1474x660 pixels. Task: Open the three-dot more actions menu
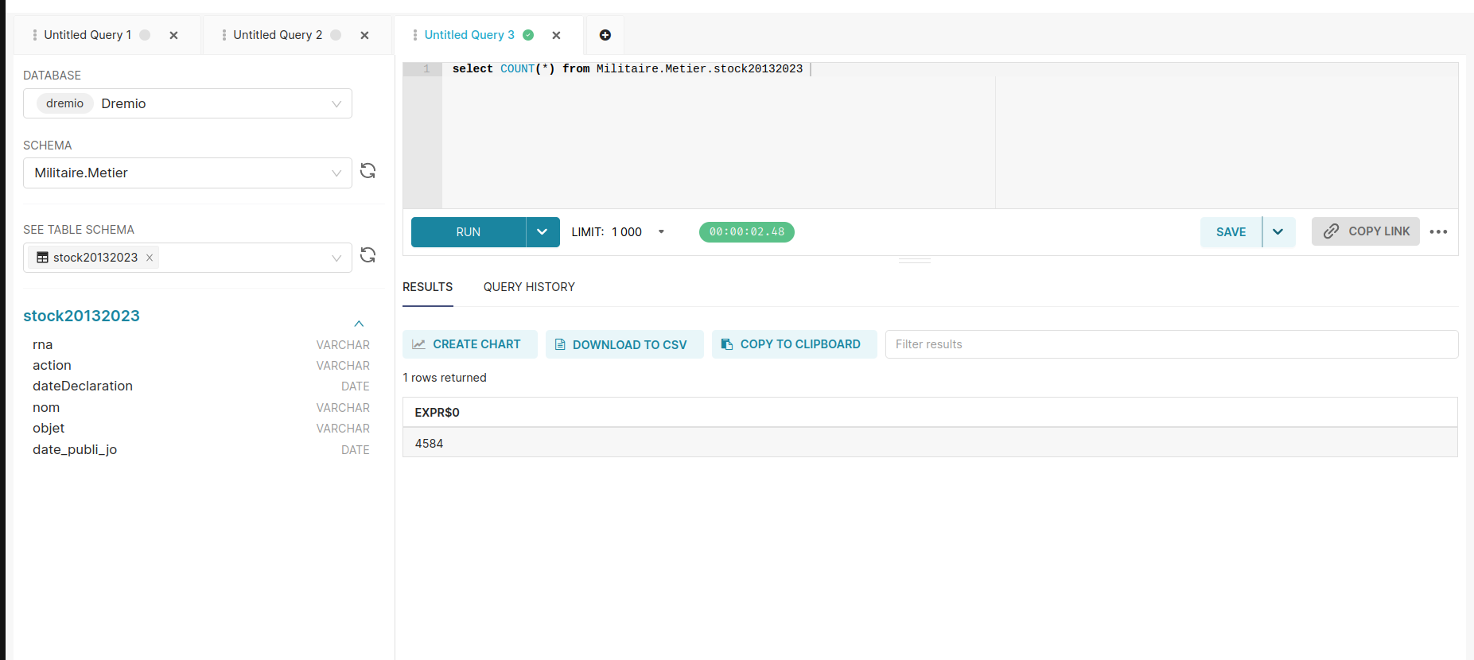(1438, 232)
